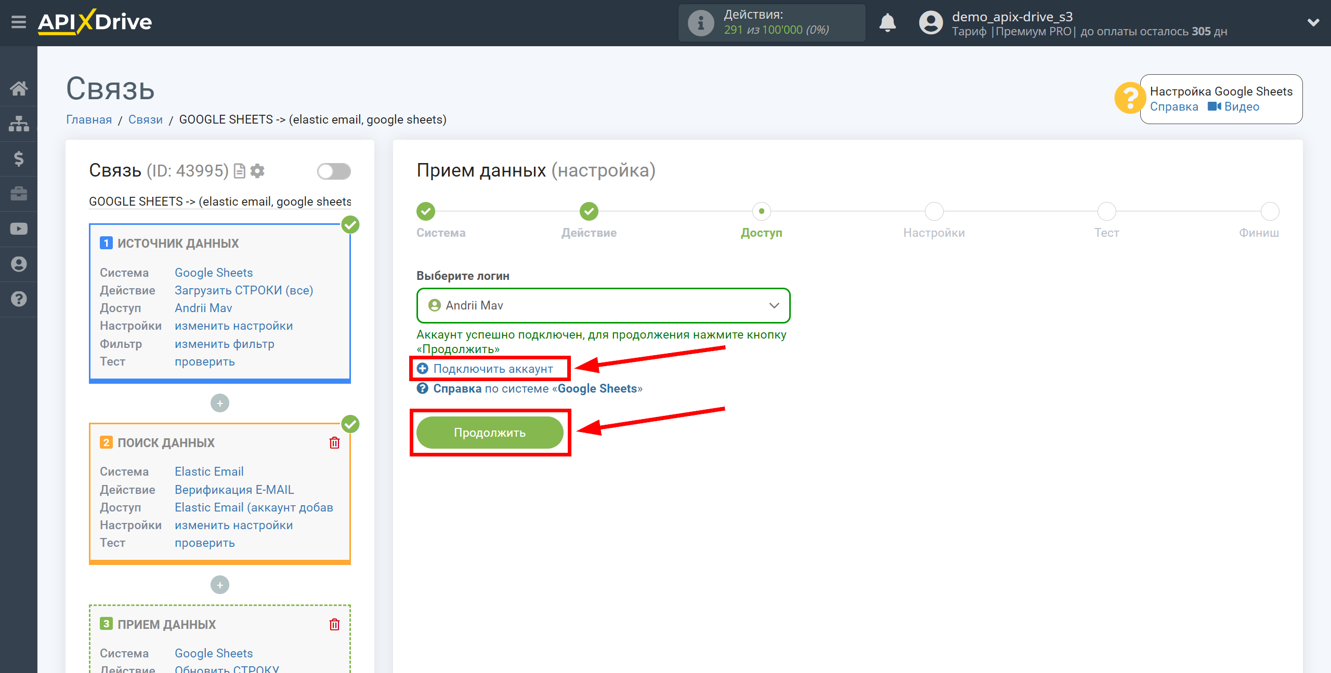The width and height of the screenshot is (1331, 673).
Task: Open the login dropdown Andrii Mav
Action: tap(603, 305)
